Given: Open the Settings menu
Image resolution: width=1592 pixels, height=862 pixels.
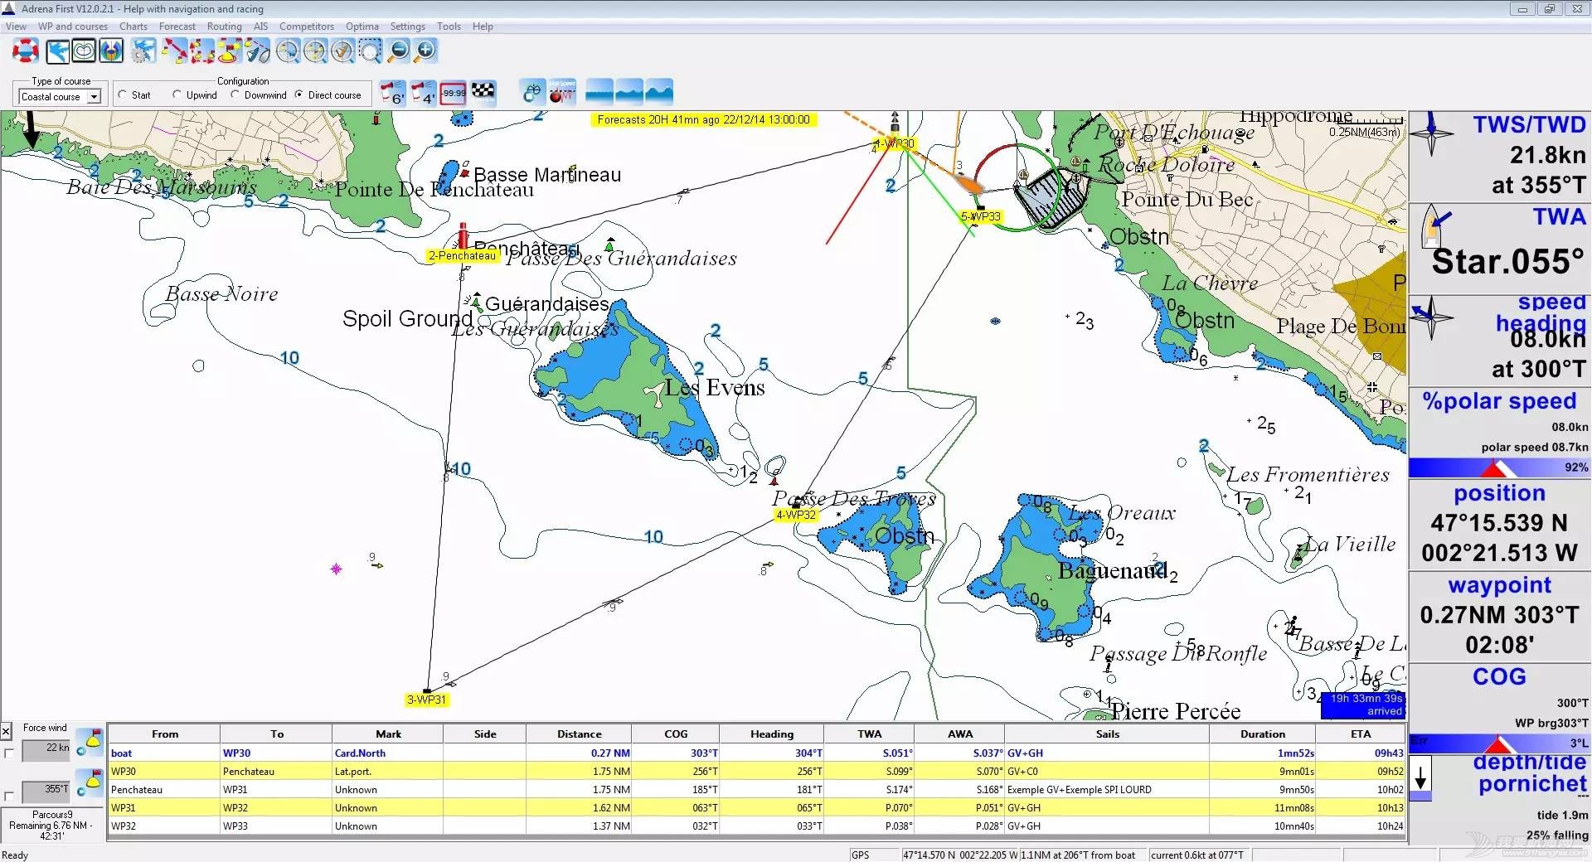Looking at the screenshot, I should pyautogui.click(x=408, y=27).
